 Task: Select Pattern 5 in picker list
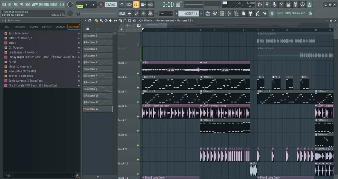click(98, 62)
